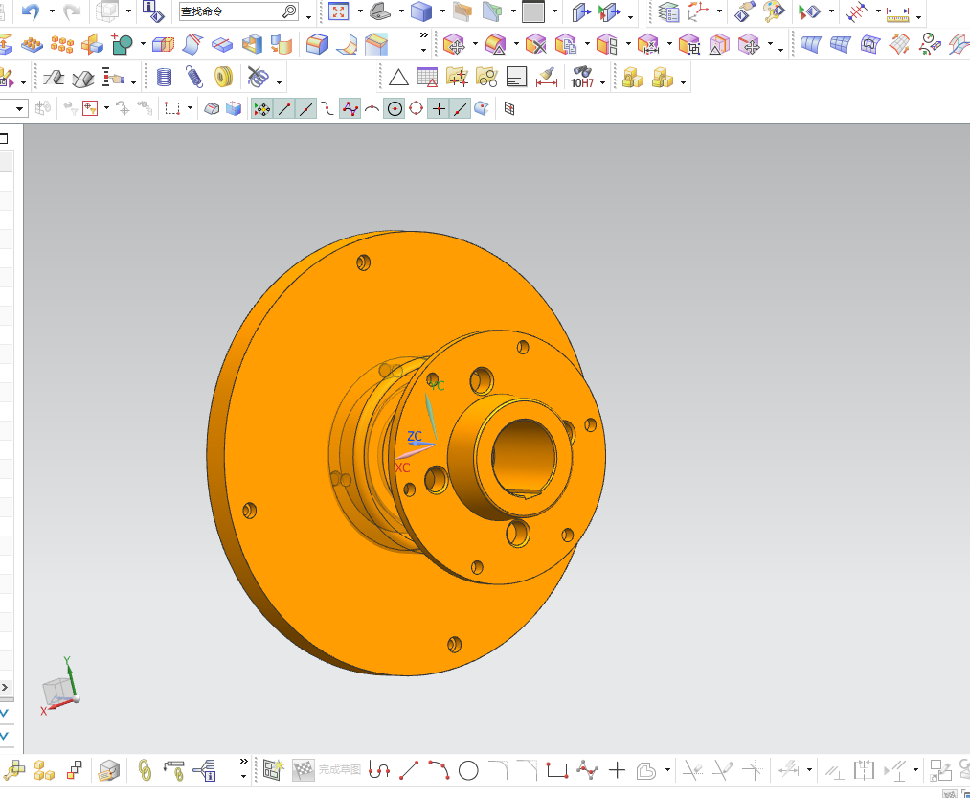This screenshot has height=798, width=970.
Task: Click the paint palette edit display icon
Action: pos(774,11)
